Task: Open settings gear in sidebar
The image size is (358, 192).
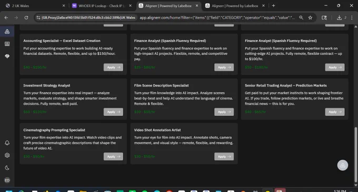Action: [7, 155]
